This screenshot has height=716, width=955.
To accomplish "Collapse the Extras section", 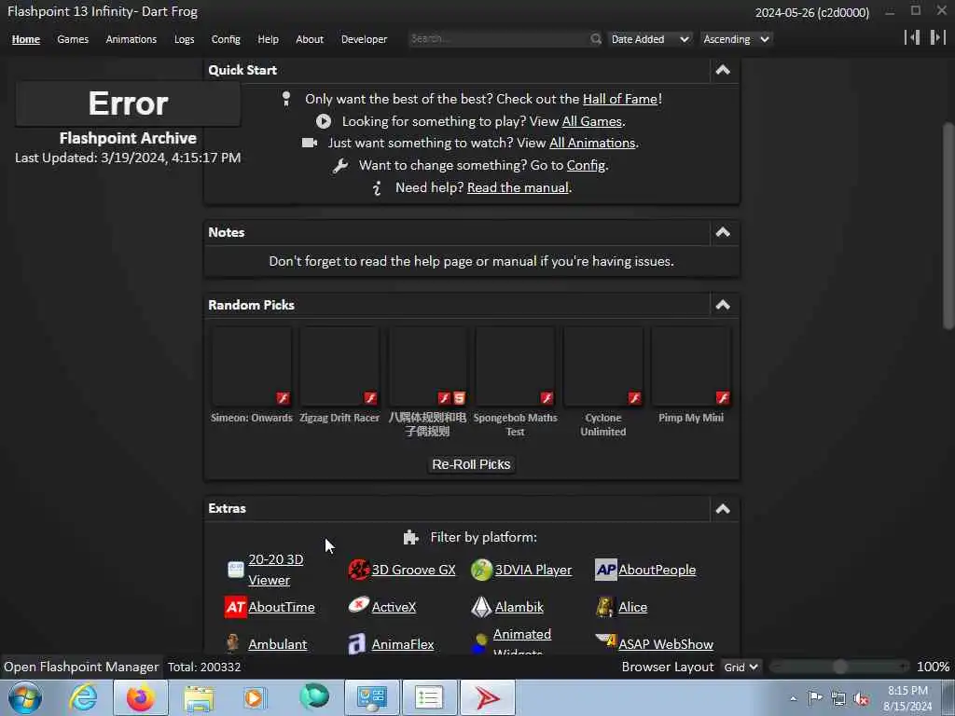I will (723, 508).
